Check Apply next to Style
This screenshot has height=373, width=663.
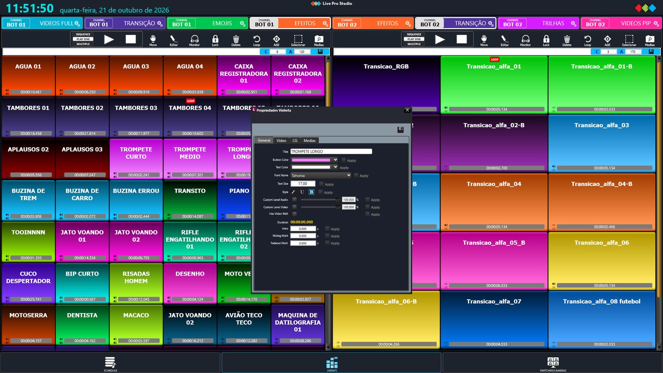[320, 192]
